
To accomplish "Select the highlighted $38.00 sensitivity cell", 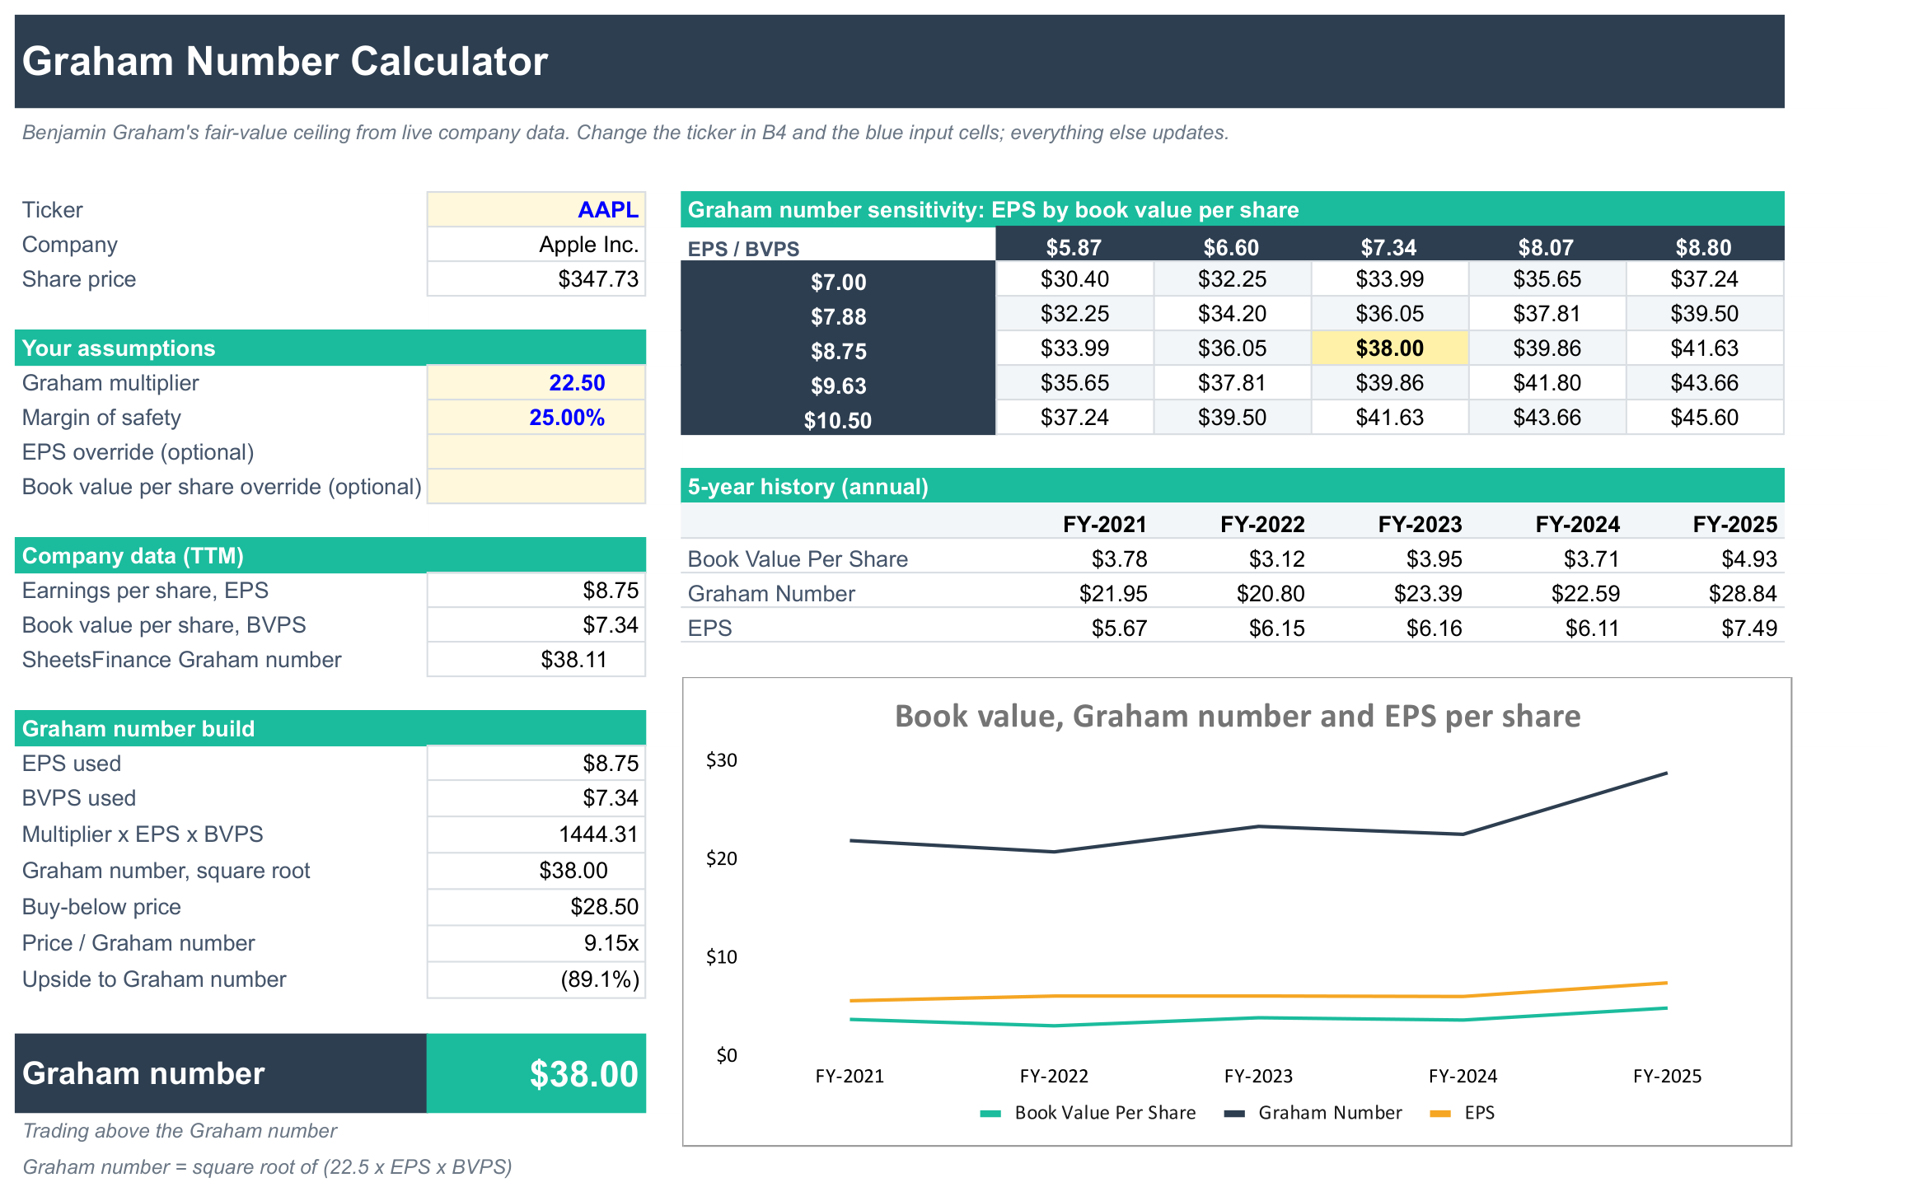I will click(1389, 348).
